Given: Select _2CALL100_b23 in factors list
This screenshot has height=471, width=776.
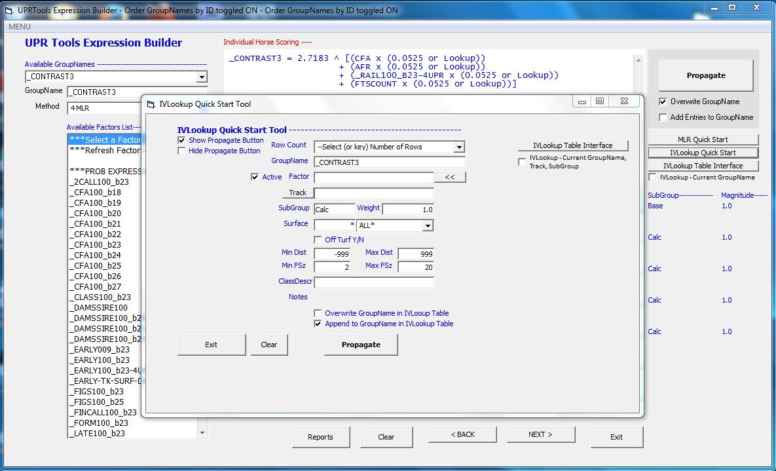Looking at the screenshot, I should (x=105, y=181).
